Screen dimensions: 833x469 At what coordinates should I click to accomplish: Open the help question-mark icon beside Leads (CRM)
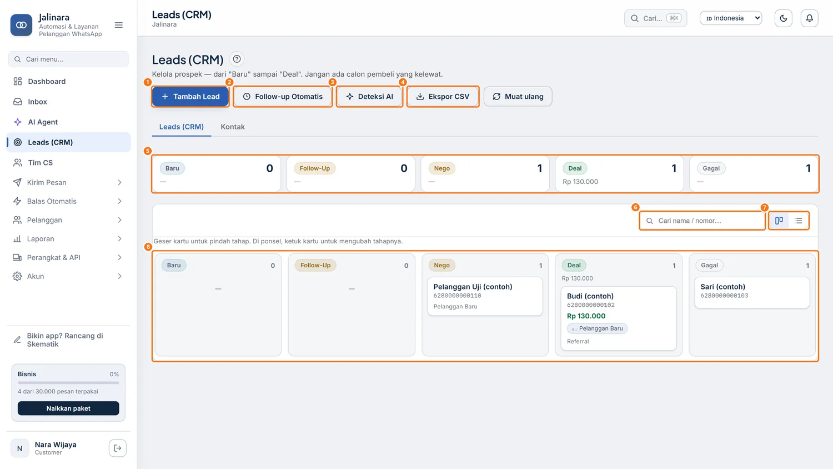coord(237,59)
